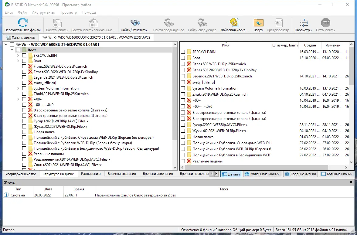Click Найти следующее find next icon
357x235 pixels.
(202, 23)
